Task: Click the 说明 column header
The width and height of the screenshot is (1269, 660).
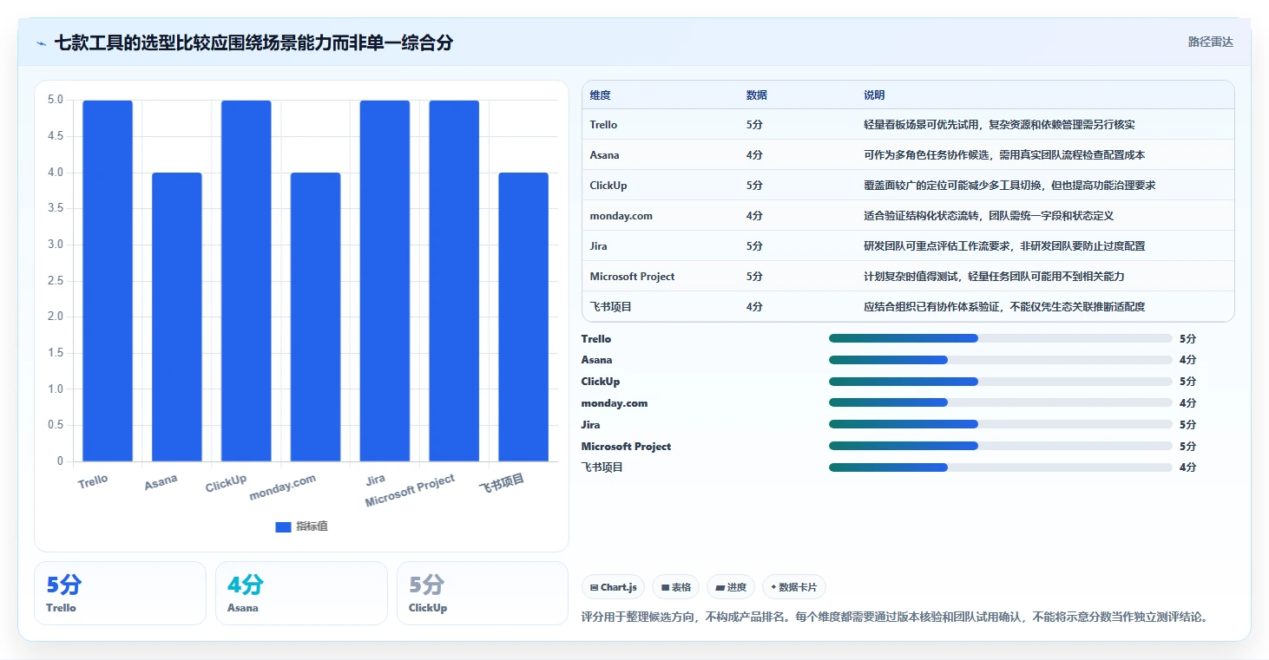Action: coord(874,95)
